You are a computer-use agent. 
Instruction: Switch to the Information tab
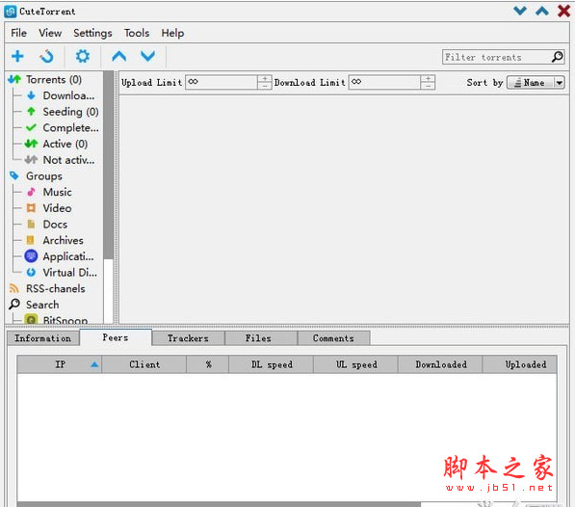point(43,338)
